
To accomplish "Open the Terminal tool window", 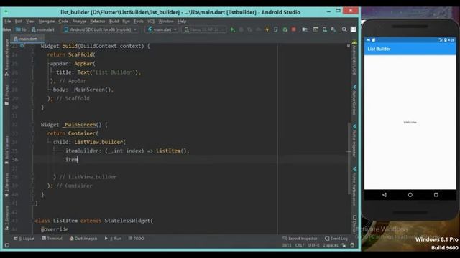I will [52, 239].
